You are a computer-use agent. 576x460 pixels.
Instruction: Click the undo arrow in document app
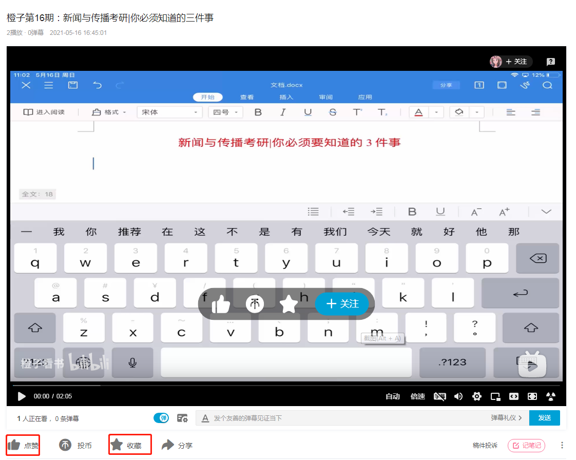coord(97,85)
